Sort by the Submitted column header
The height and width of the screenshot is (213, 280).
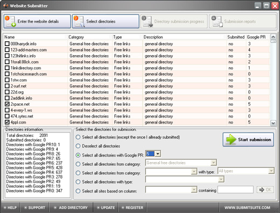[x=236, y=37]
